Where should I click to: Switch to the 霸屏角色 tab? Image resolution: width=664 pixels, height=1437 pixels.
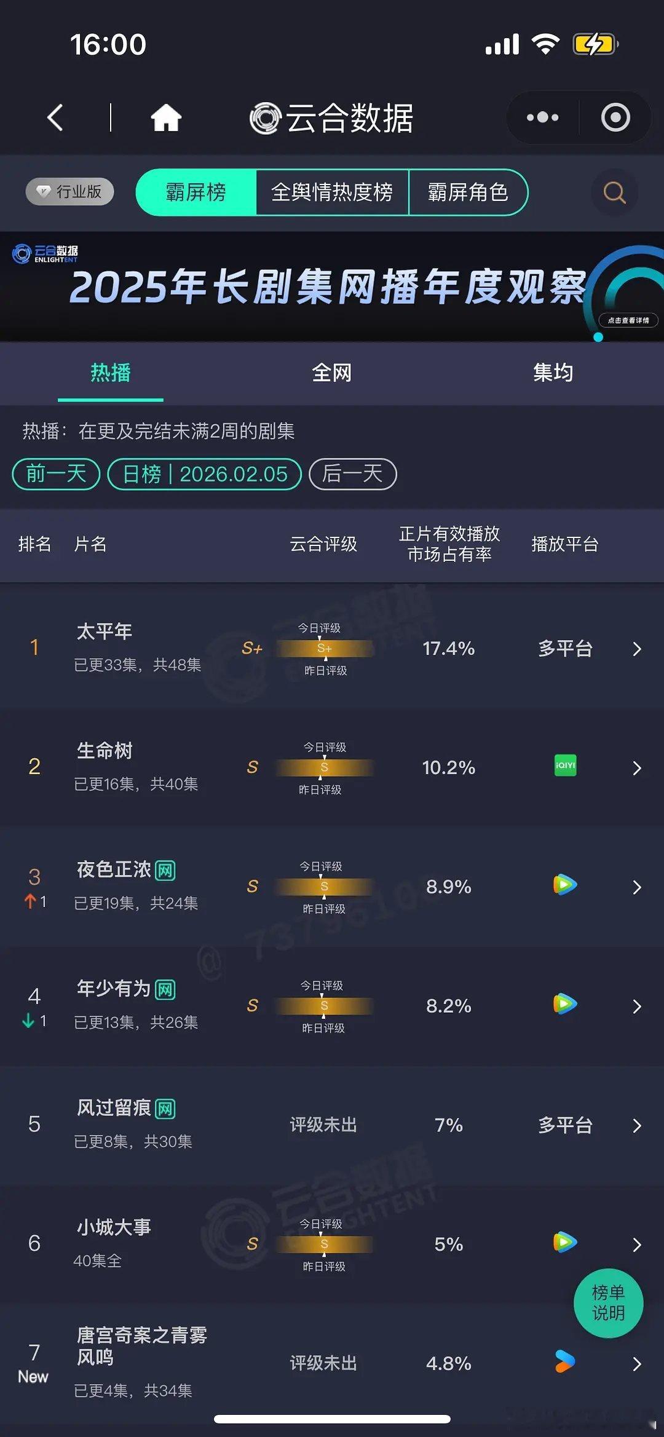pyautogui.click(x=468, y=192)
